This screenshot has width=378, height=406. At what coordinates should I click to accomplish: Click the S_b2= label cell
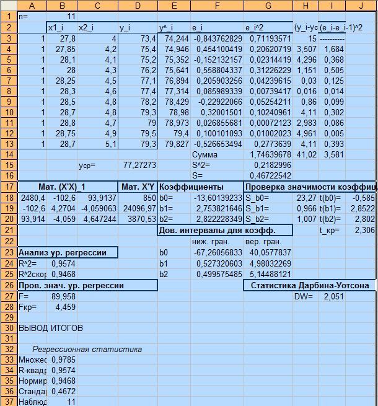[x=268, y=219]
